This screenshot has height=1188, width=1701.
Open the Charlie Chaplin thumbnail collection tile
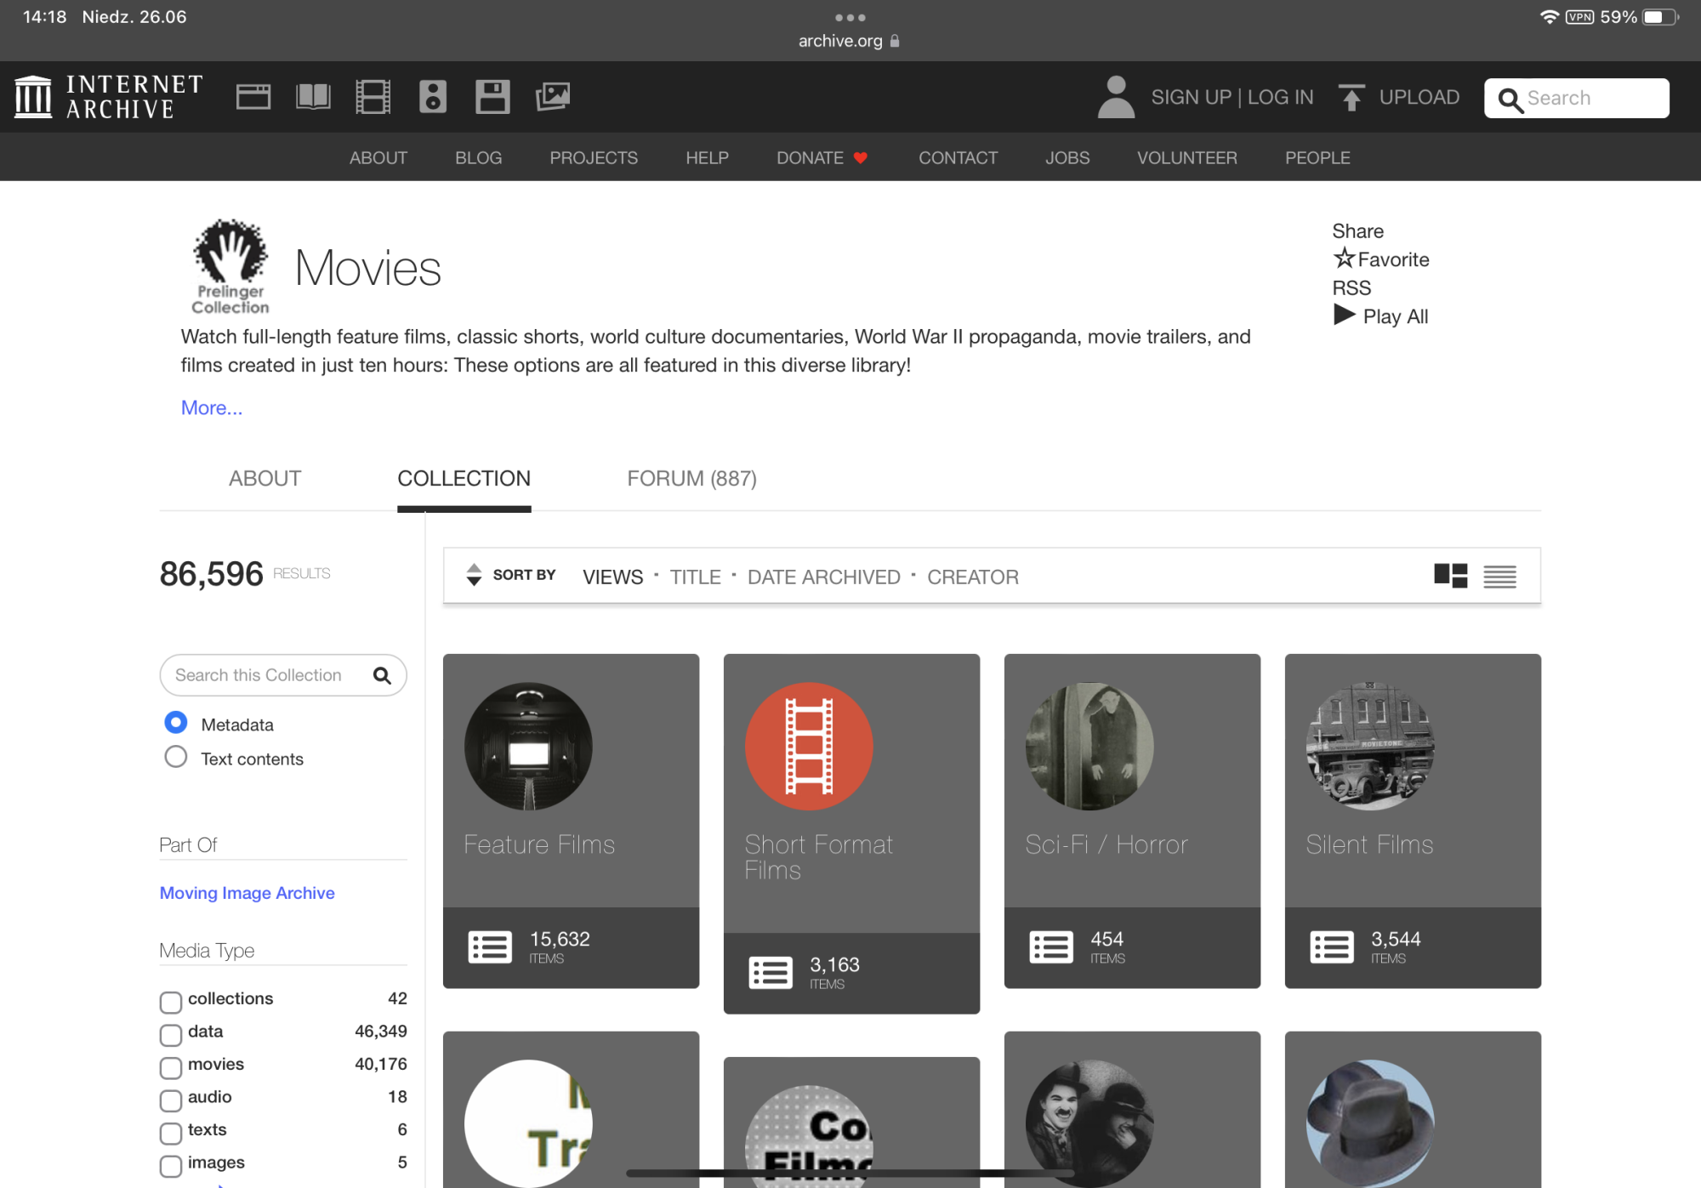click(1089, 1123)
